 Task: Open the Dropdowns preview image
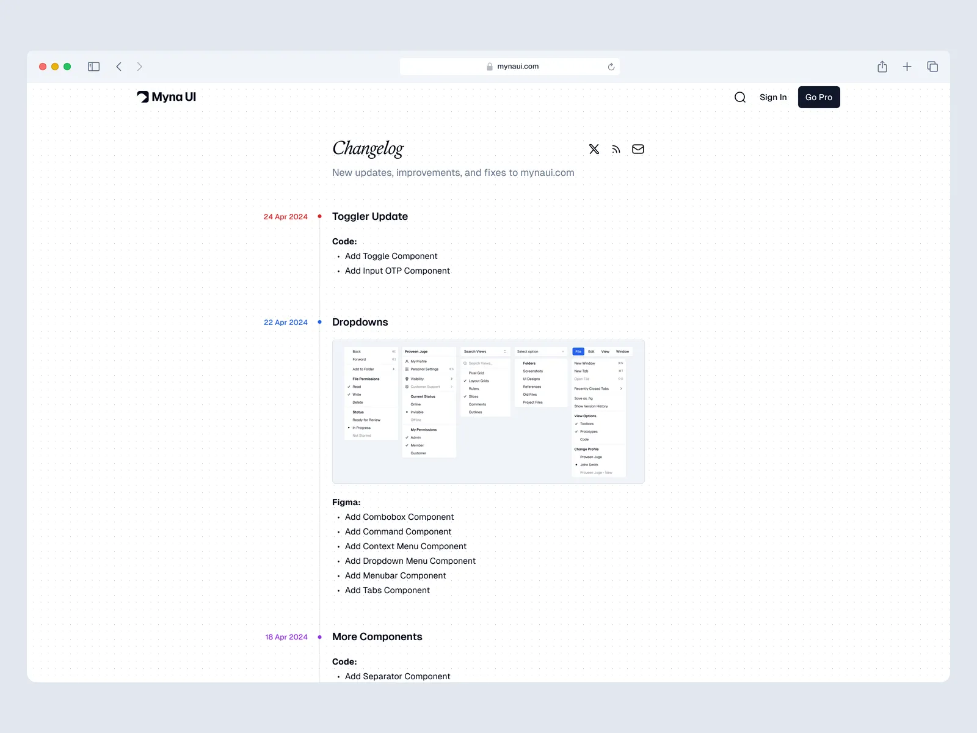point(488,412)
